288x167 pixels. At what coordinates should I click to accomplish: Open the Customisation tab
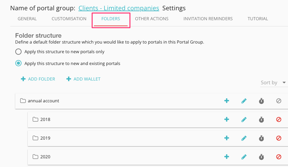coord(69,19)
